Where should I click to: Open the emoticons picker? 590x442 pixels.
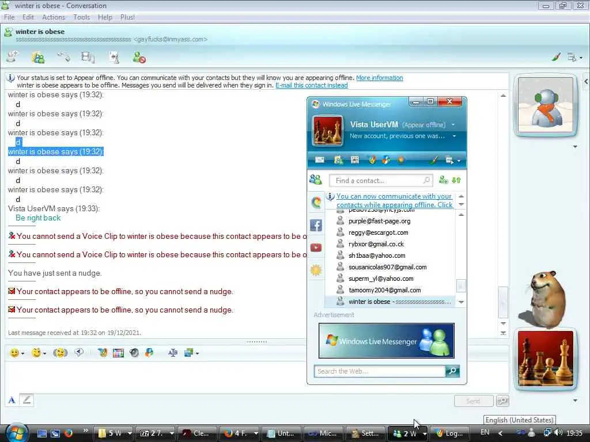click(14, 353)
